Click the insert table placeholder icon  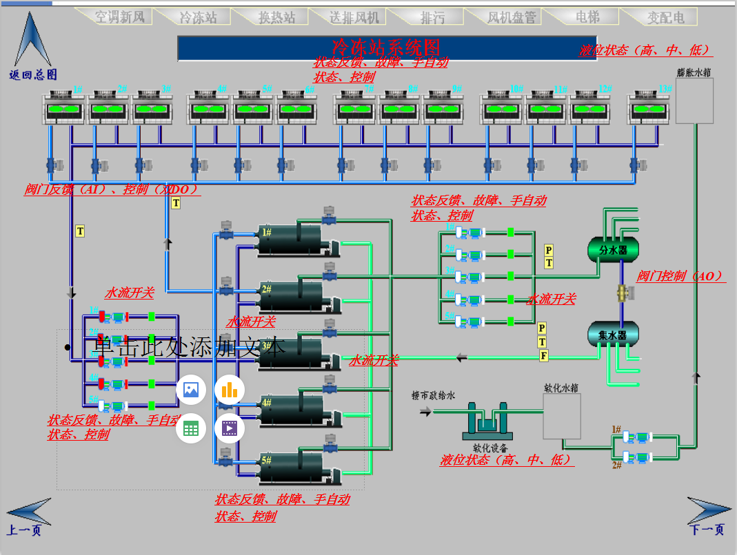[x=191, y=429]
